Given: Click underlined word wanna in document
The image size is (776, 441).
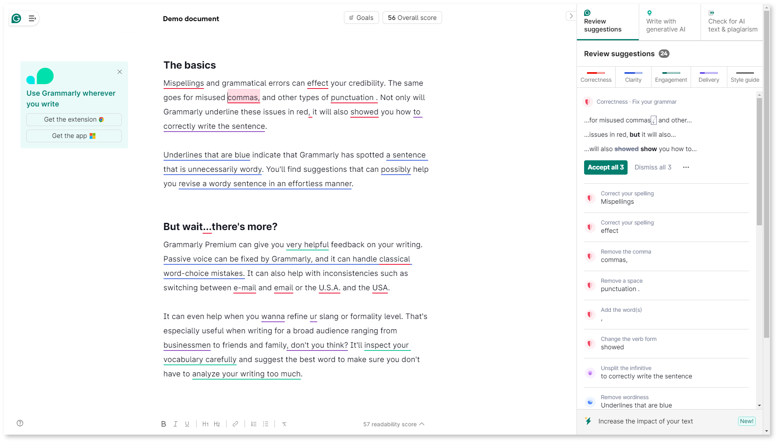Looking at the screenshot, I should pyautogui.click(x=273, y=317).
